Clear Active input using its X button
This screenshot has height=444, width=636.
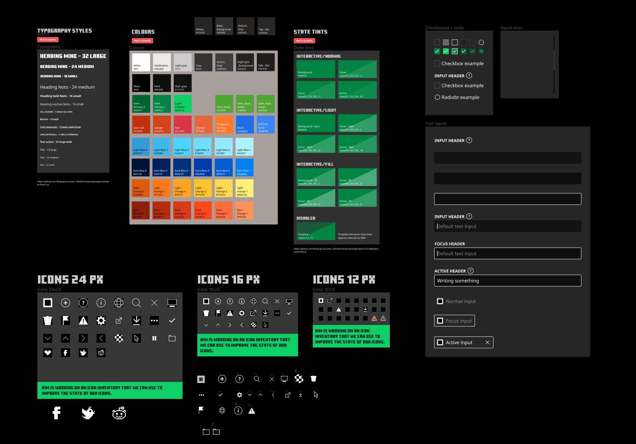pyautogui.click(x=487, y=342)
